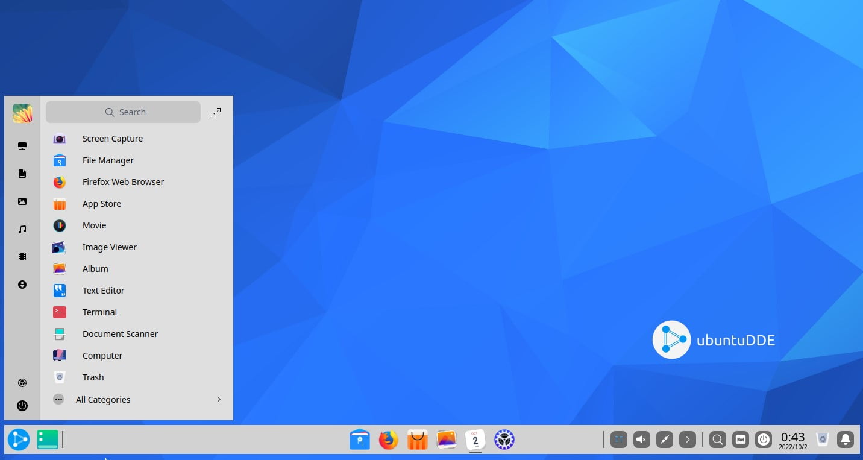The width and height of the screenshot is (863, 460).
Task: Expand hidden tray icons with the chevron arrow
Action: pos(688,440)
